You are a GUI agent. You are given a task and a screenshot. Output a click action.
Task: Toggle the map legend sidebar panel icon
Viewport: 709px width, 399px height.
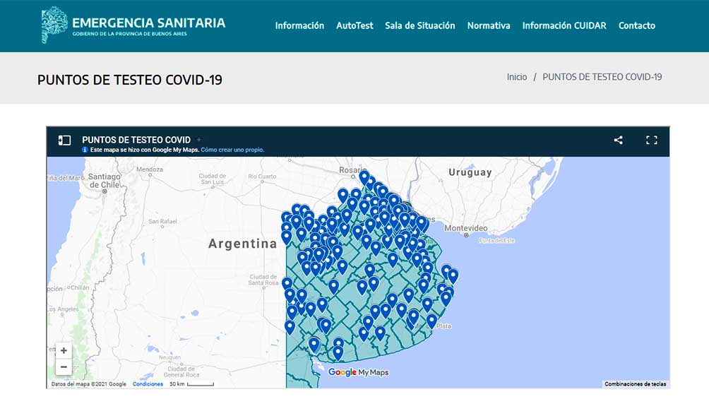tap(64, 141)
